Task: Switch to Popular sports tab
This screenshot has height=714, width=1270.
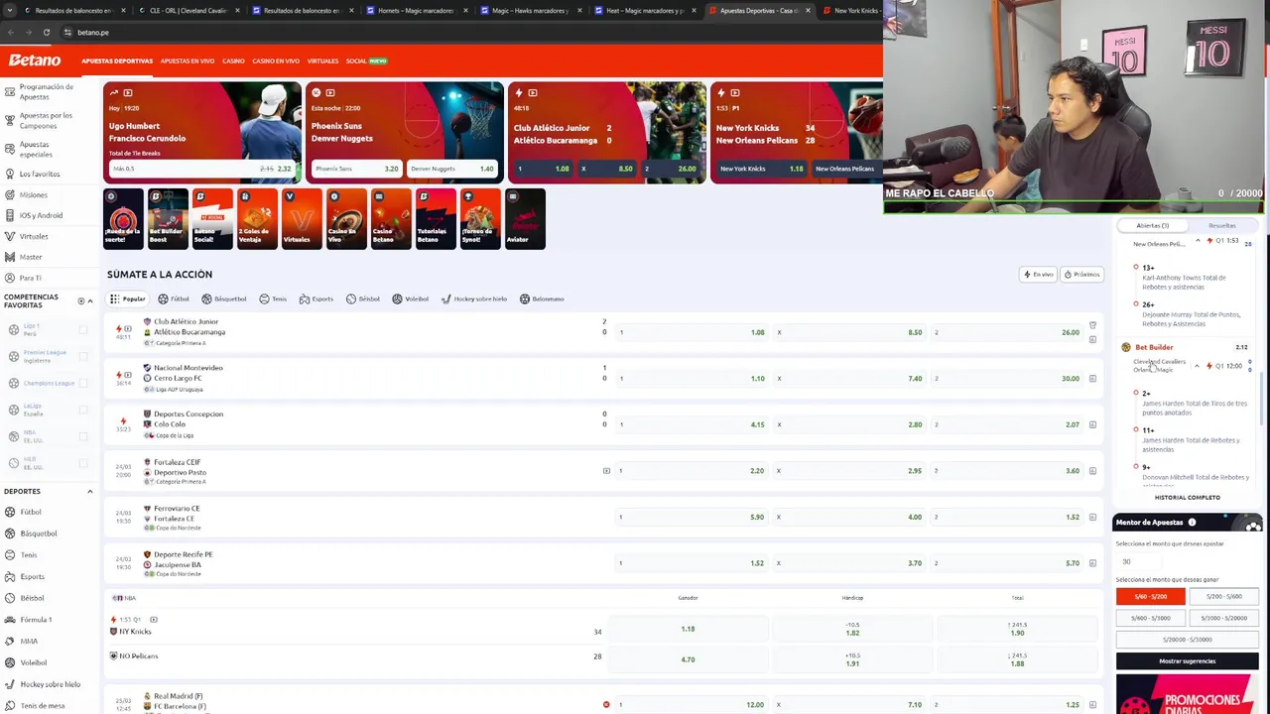Action: pos(128,298)
